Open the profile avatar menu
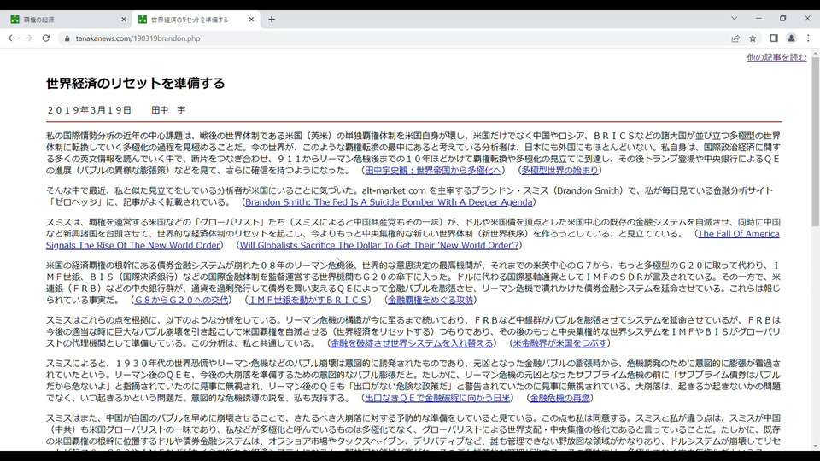The width and height of the screenshot is (820, 461). coord(791,38)
